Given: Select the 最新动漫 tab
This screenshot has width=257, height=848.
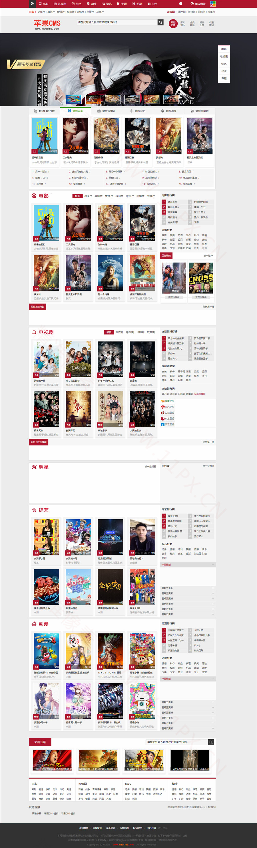Looking at the screenshot, I should (x=168, y=111).
